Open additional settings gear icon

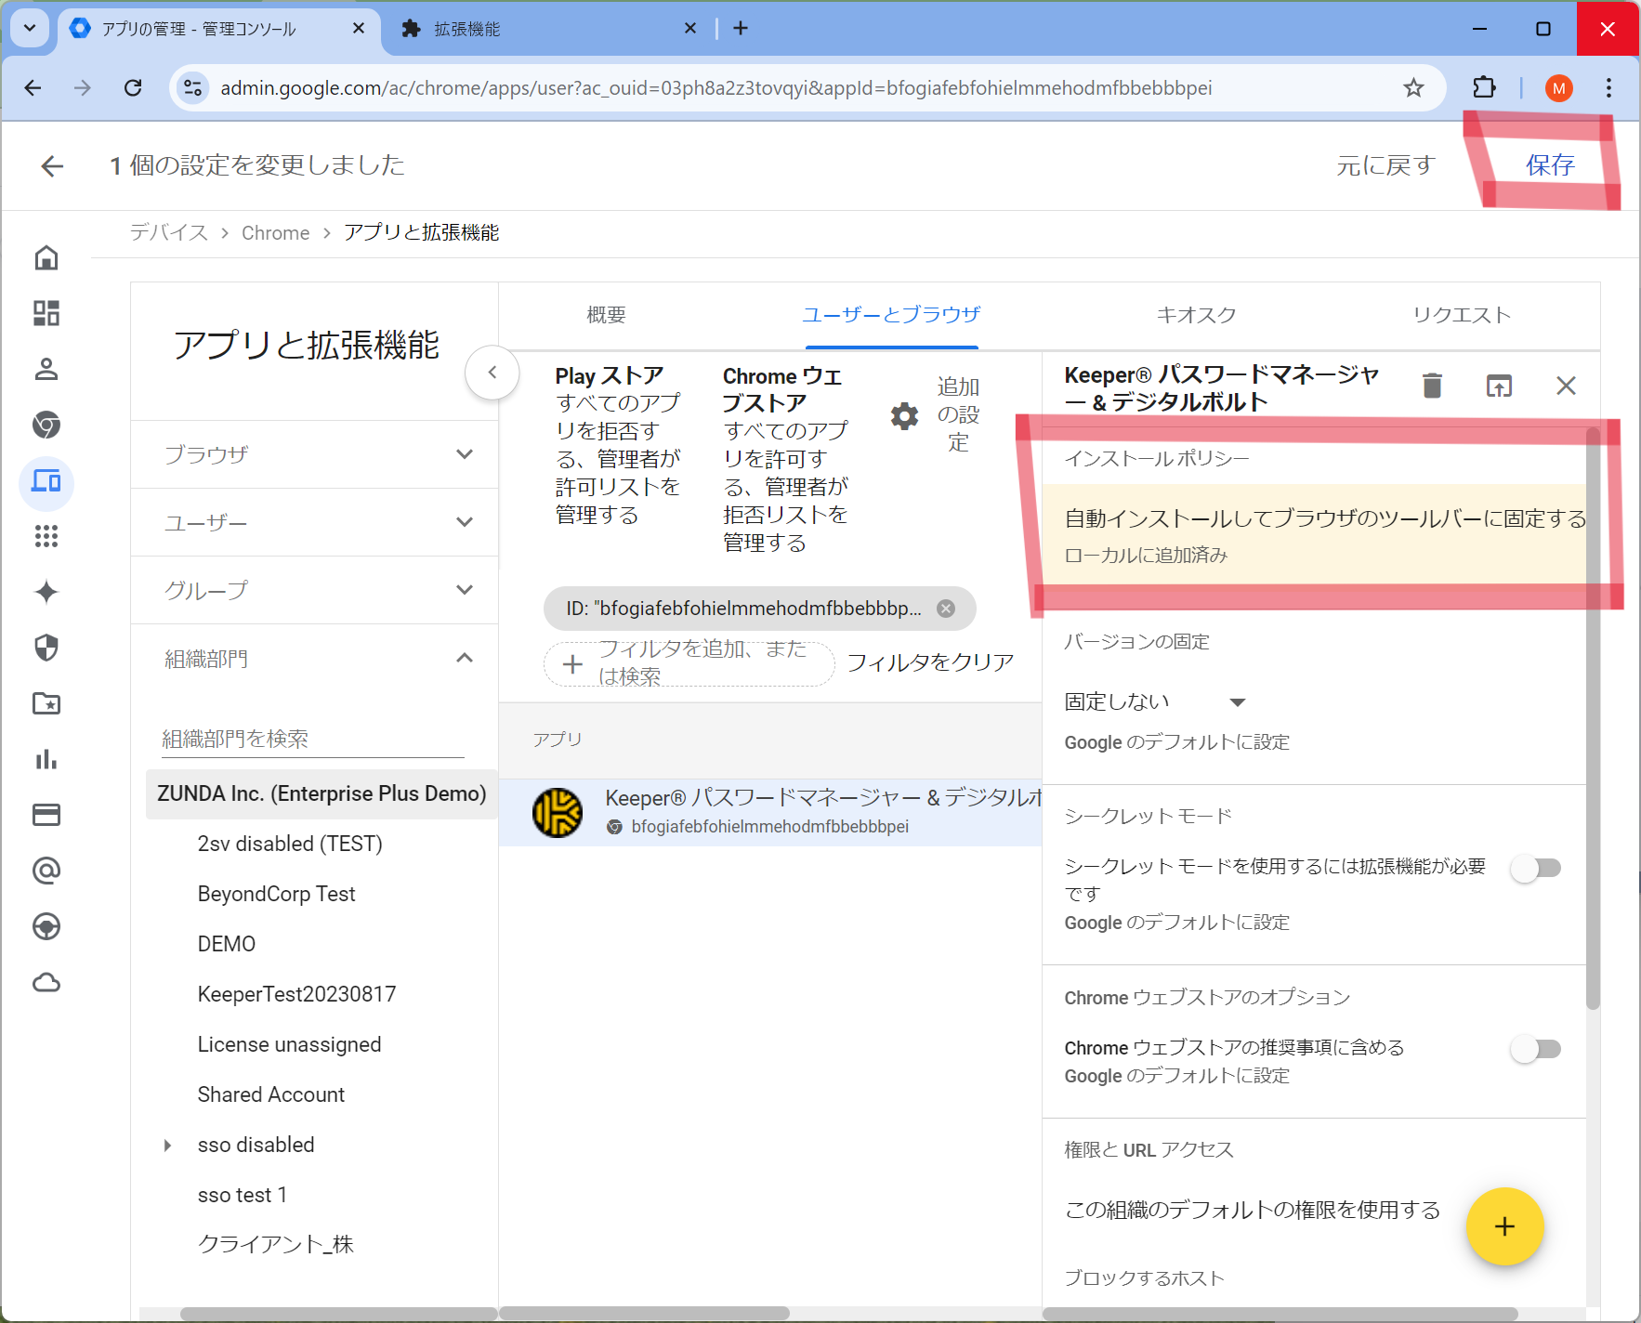[904, 415]
